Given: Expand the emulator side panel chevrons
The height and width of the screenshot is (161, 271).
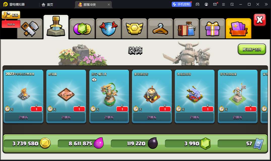Looking at the screenshot, I should [266, 4].
